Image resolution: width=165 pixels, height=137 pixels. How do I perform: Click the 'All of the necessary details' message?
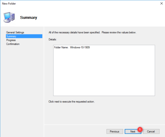tap(92, 33)
